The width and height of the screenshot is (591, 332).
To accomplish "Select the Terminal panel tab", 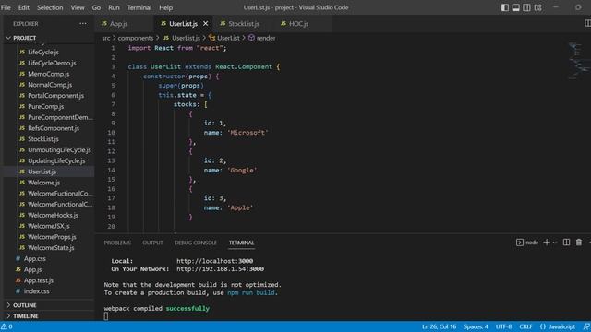I will (x=241, y=243).
